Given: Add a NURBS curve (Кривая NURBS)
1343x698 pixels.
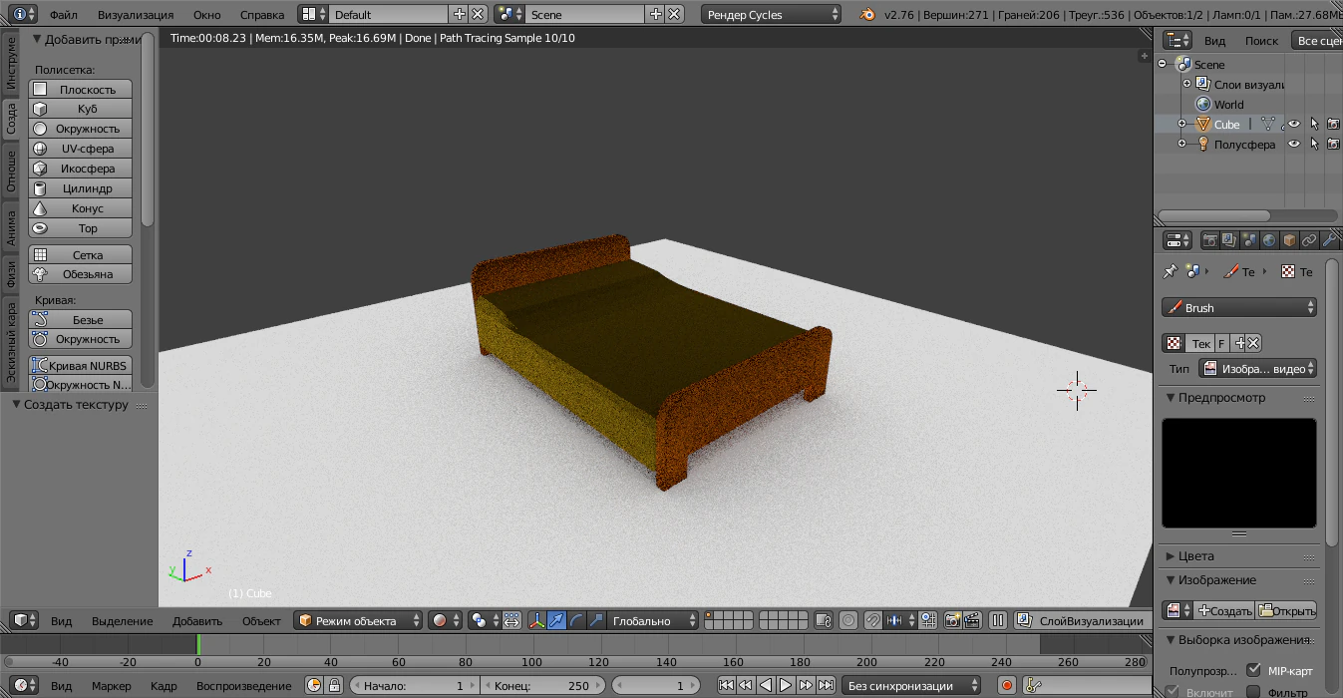Looking at the screenshot, I should click(81, 366).
